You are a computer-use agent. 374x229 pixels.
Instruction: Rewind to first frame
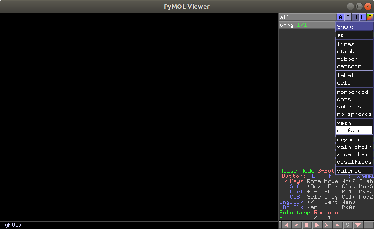(286, 225)
